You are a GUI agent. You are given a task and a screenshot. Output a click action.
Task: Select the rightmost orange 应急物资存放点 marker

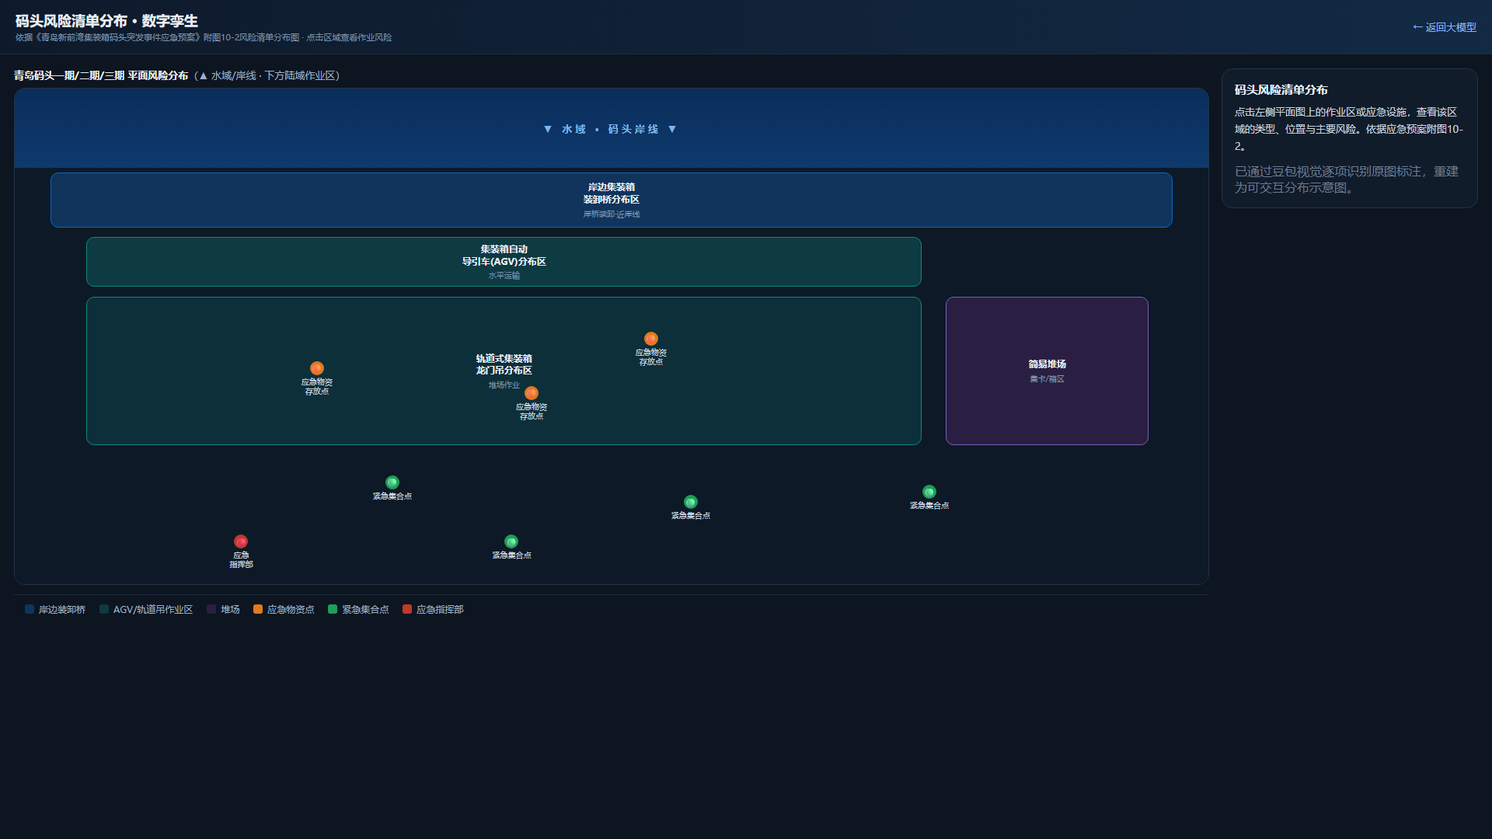(x=651, y=339)
